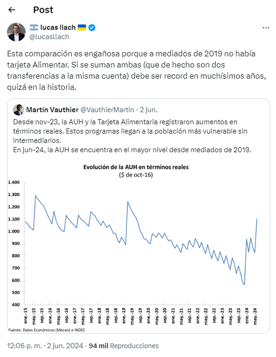Image resolution: width=276 pixels, height=357 pixels.
Task: View the 94 mil Reproducciones count
Action: 124,346
